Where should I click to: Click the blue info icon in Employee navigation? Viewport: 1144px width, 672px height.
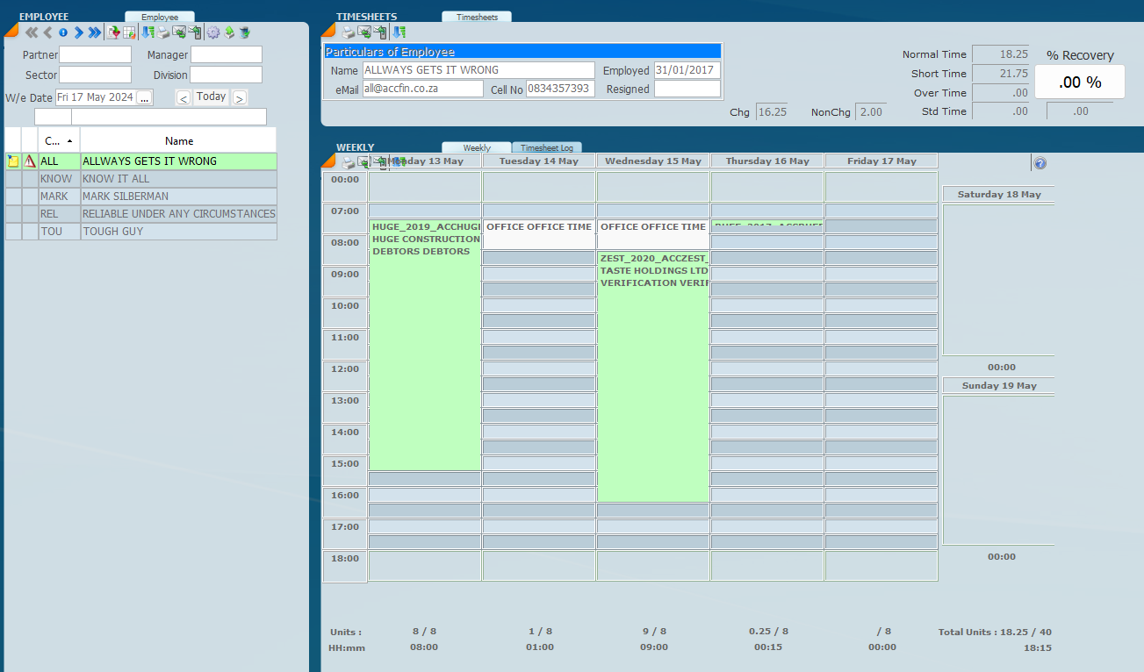coord(62,32)
